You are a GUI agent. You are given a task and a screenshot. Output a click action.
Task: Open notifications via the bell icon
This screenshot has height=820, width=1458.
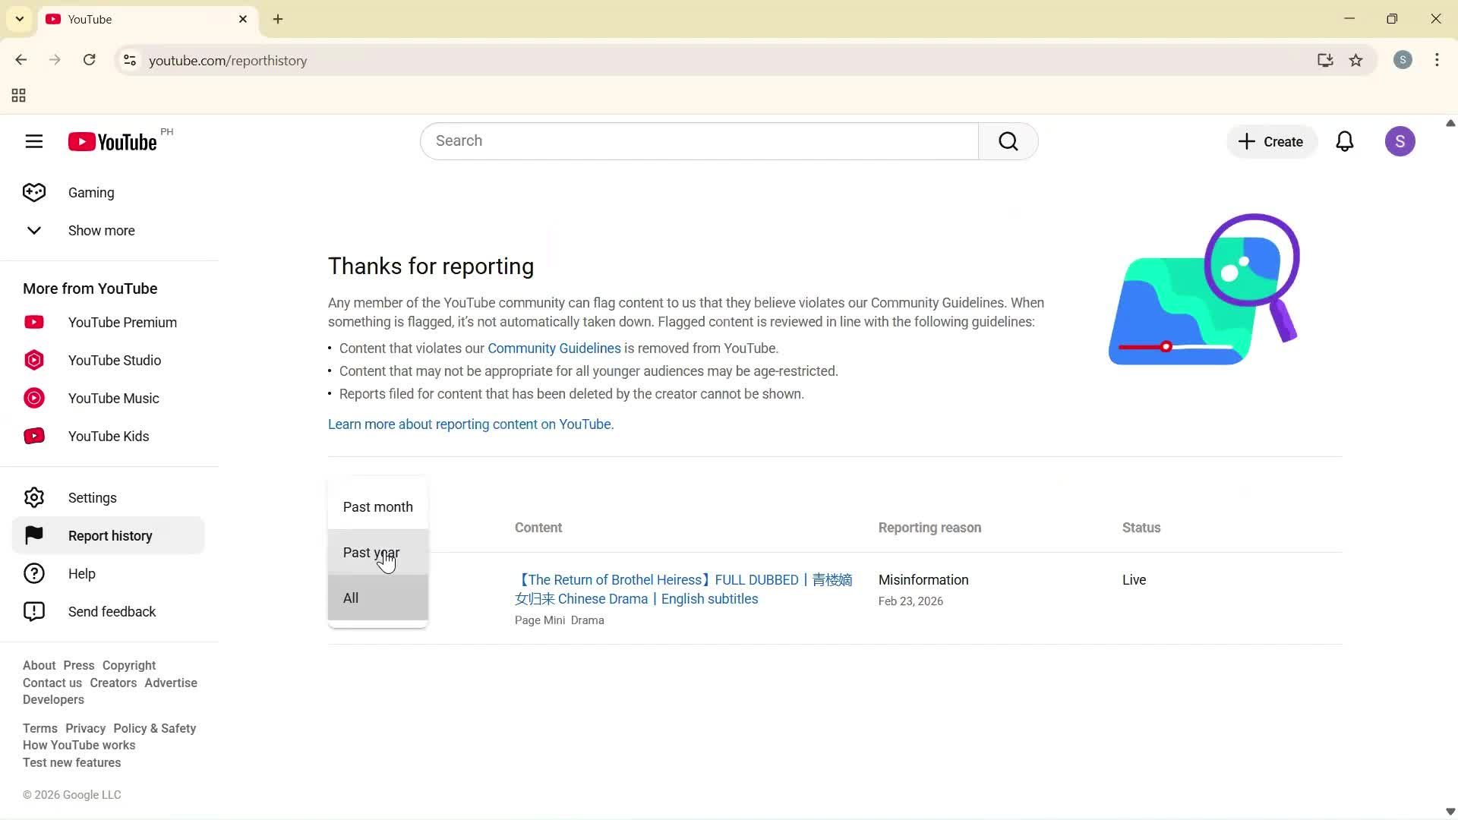pos(1345,141)
